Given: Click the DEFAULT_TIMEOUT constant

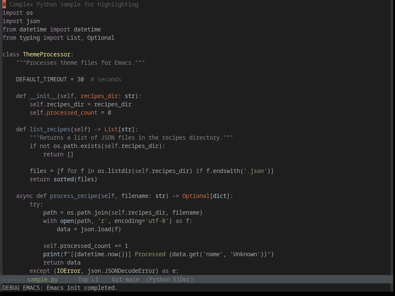Looking at the screenshot, I should click(x=41, y=79).
